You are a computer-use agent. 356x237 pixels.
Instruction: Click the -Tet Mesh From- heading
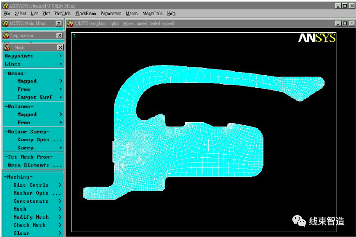tap(28, 157)
